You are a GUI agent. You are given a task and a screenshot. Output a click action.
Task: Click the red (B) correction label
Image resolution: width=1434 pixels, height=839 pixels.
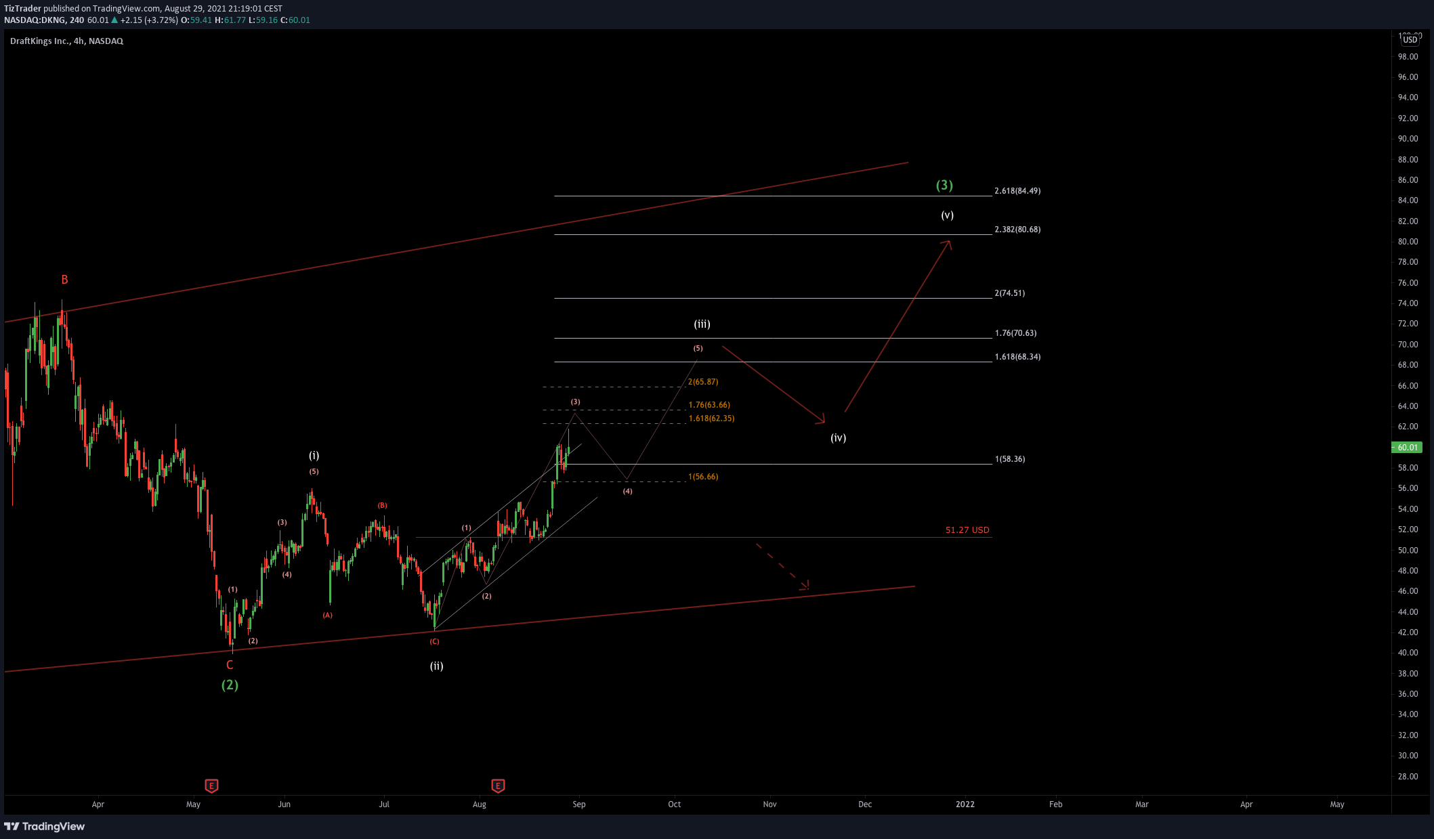(x=382, y=506)
